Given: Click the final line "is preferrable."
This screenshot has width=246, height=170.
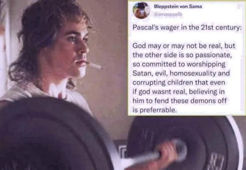Looking at the screenshot, I should pyautogui.click(x=154, y=110).
